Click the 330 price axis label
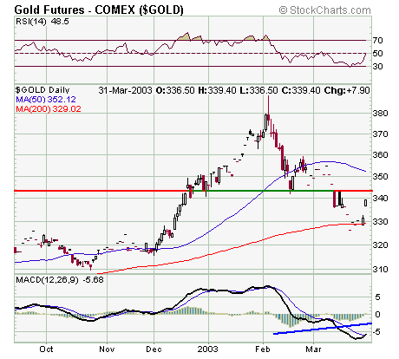 click(x=380, y=221)
